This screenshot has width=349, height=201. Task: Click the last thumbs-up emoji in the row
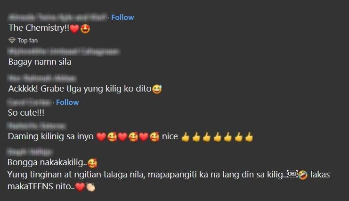coord(249,137)
